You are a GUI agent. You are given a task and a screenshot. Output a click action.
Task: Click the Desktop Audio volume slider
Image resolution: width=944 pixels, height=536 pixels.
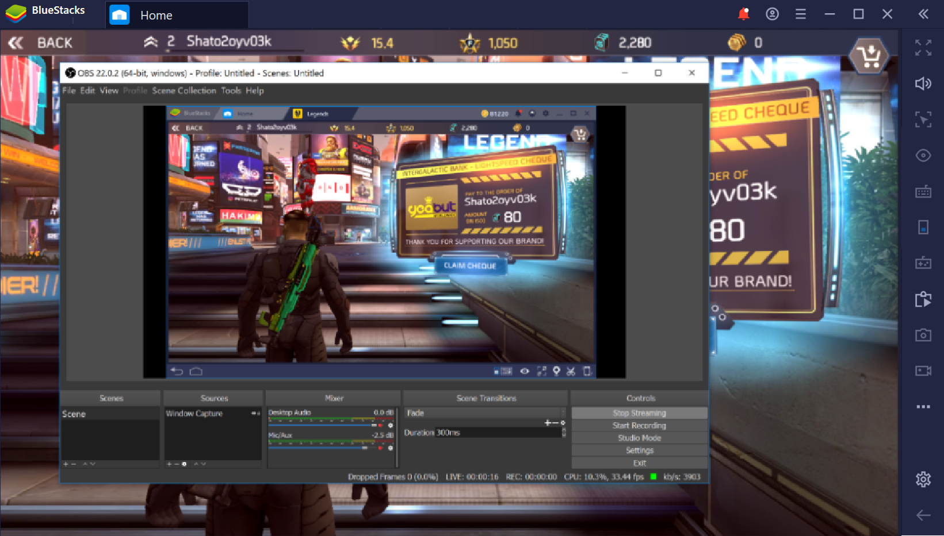pos(322,426)
